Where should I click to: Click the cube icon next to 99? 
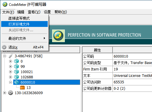16,67
